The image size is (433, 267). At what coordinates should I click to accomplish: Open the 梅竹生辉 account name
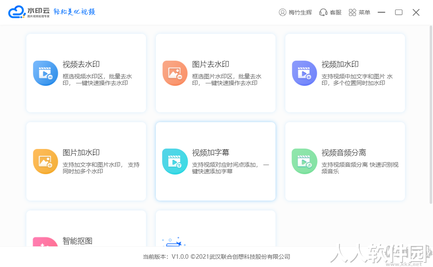pyautogui.click(x=301, y=12)
